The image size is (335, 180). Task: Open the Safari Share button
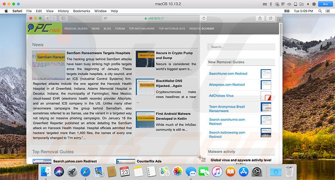point(260,18)
